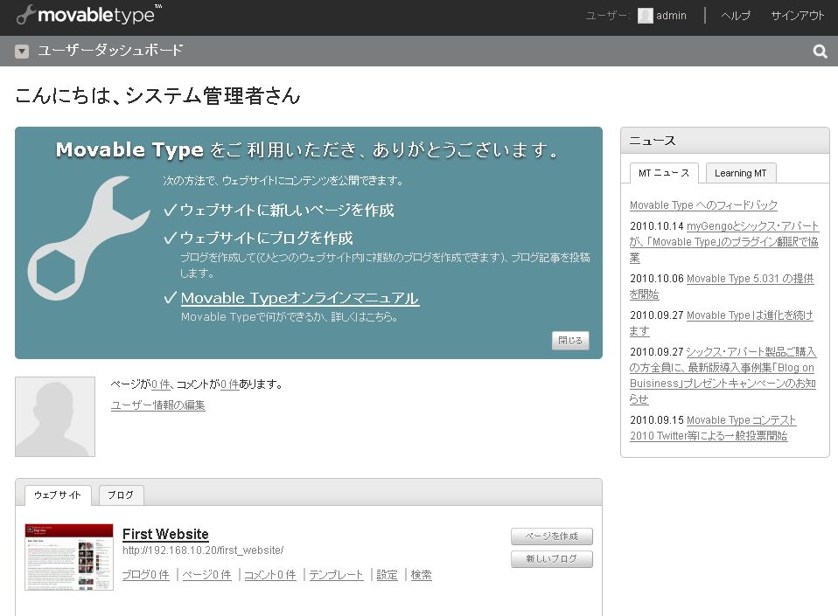Image resolution: width=838 pixels, height=616 pixels.
Task: Open the myGengo plugin translation news link
Action: [x=724, y=242]
